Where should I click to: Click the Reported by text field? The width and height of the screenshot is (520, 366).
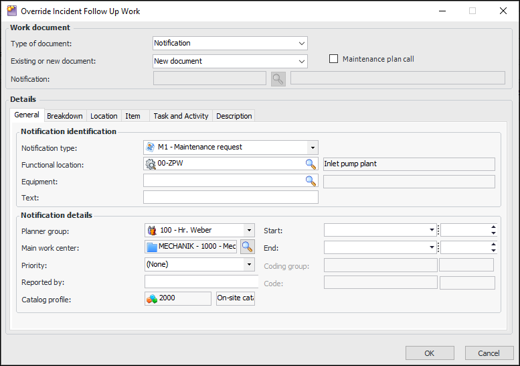(x=201, y=282)
